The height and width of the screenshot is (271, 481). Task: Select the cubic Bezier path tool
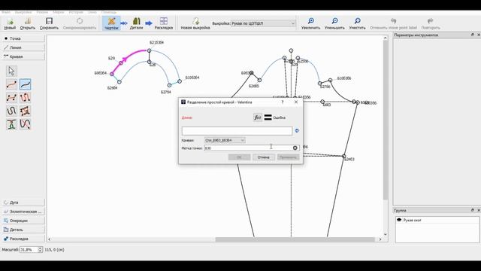tap(25, 111)
